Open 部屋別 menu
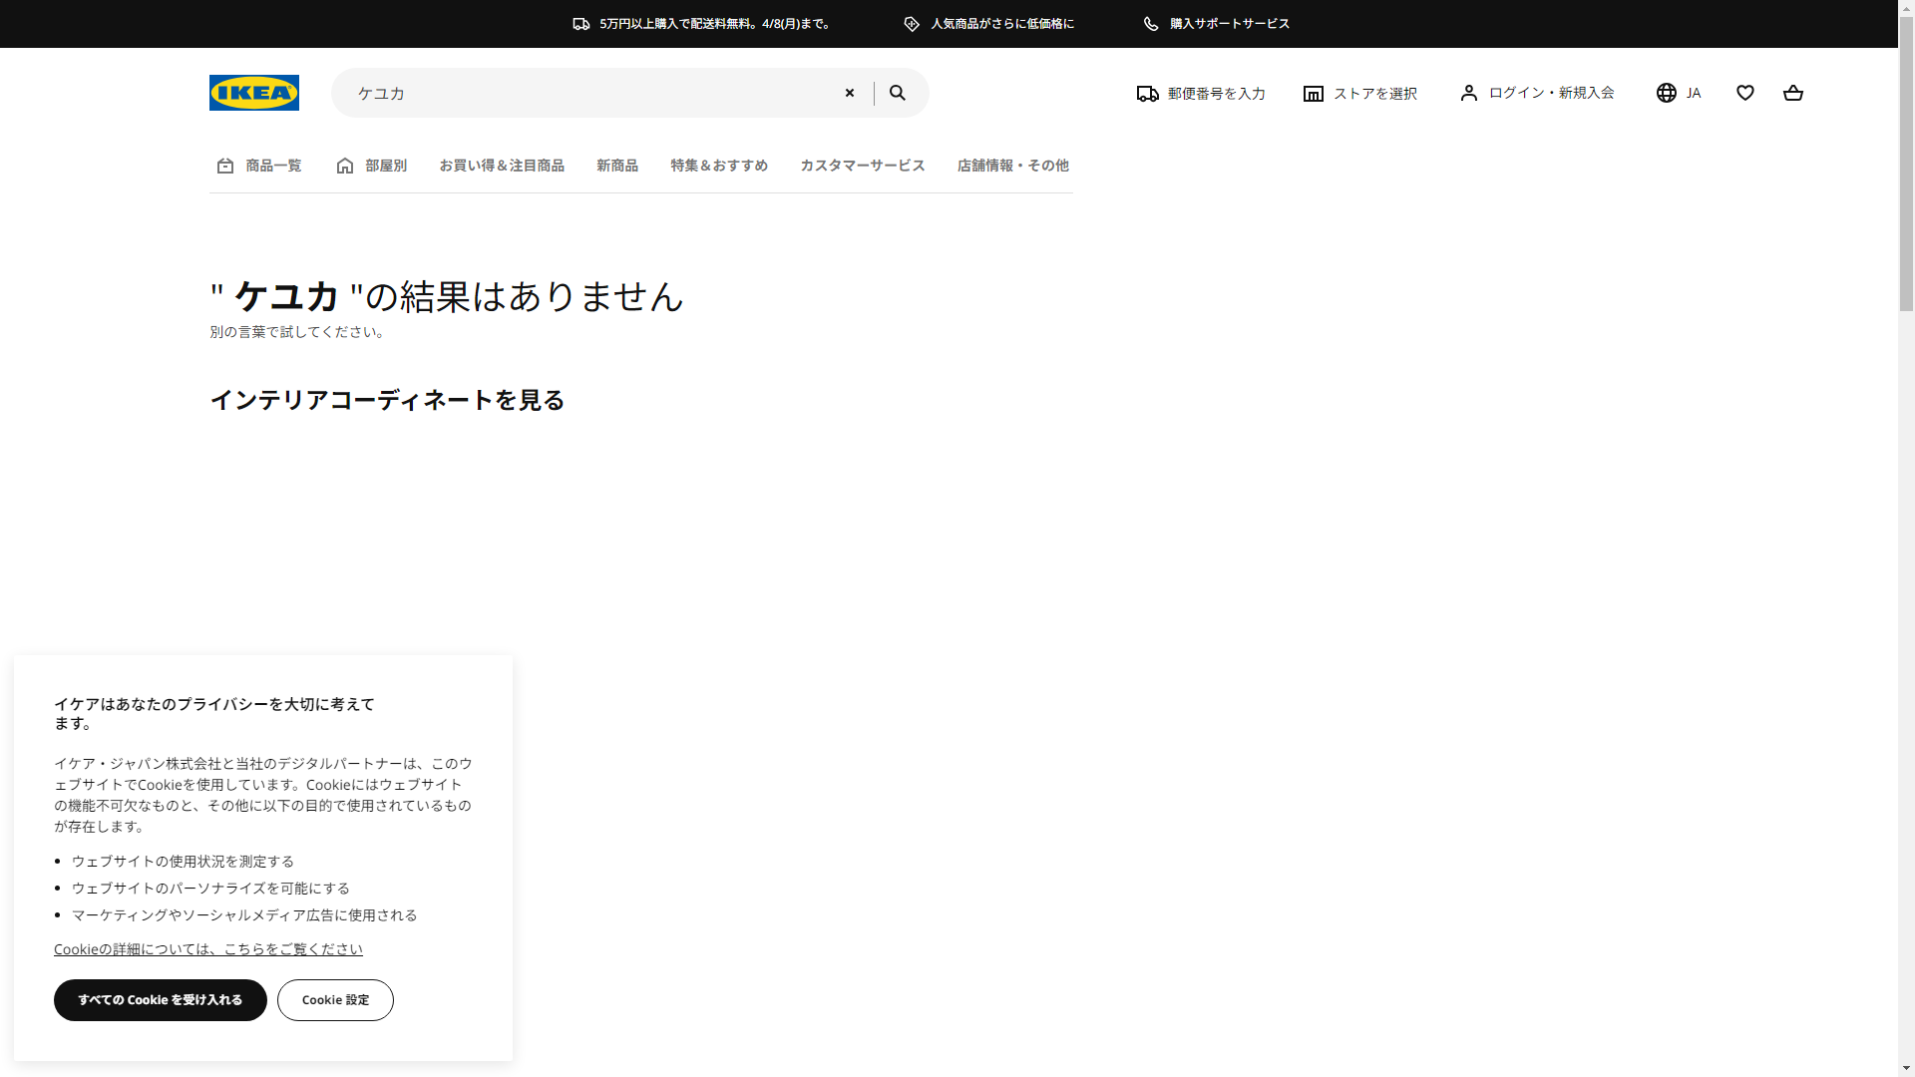The width and height of the screenshot is (1915, 1077). tap(371, 166)
